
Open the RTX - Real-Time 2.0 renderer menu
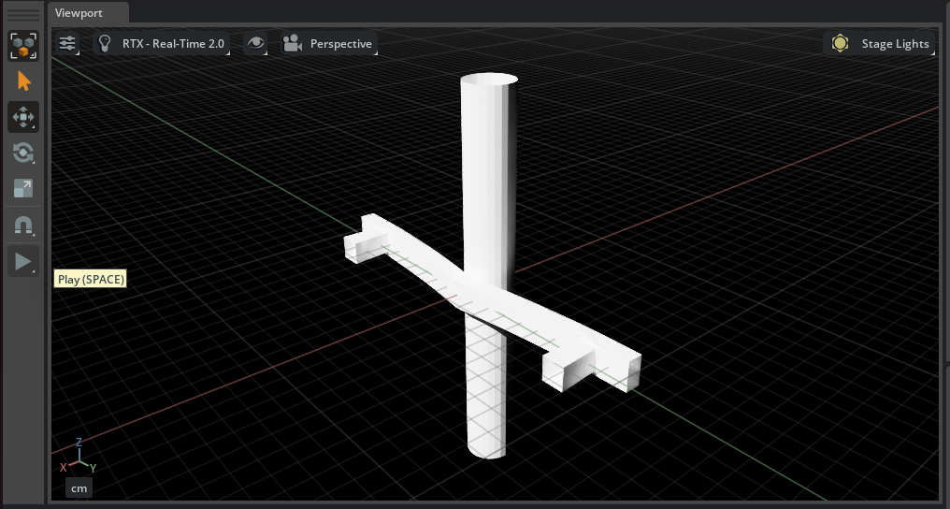[x=162, y=44]
